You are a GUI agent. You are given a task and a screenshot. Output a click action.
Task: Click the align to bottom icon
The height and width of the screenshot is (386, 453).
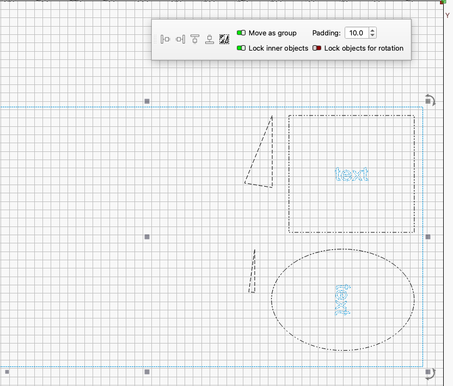click(x=210, y=39)
